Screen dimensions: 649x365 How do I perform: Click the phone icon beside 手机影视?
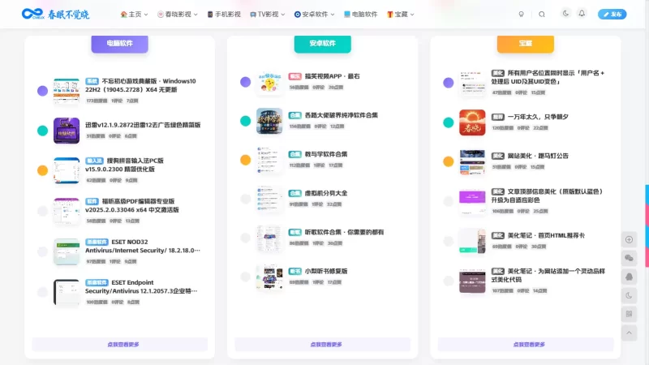tap(210, 14)
